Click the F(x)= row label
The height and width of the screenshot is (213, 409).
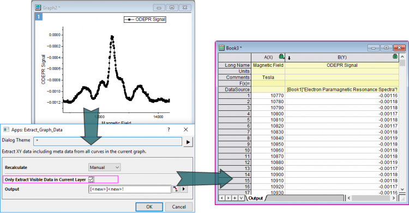[234, 83]
